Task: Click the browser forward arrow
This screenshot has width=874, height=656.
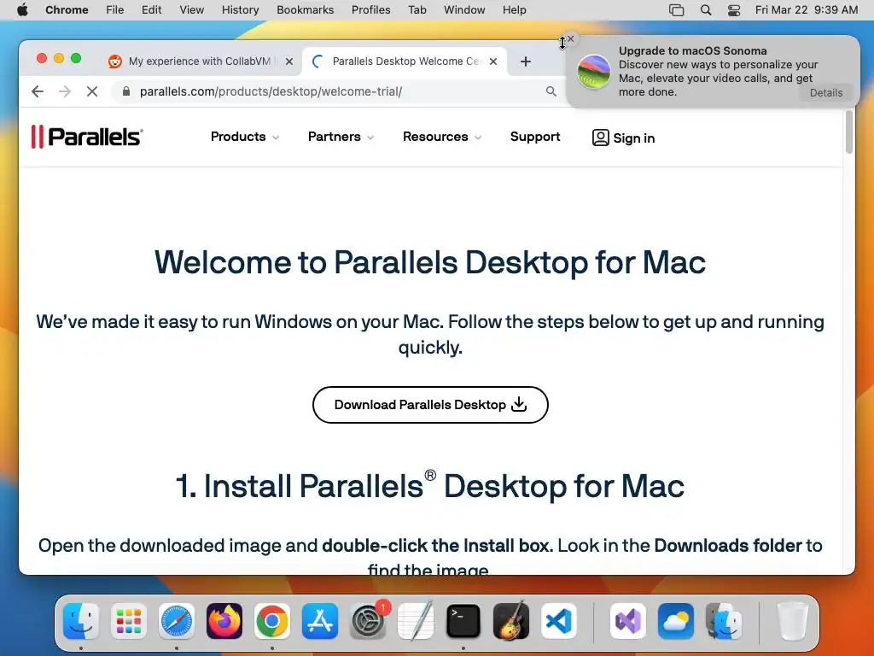Action: click(x=65, y=91)
